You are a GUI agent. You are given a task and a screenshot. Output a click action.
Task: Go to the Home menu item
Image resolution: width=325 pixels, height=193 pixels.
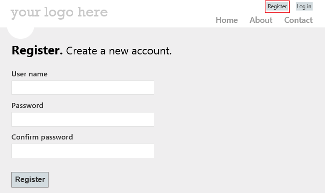[x=227, y=20]
